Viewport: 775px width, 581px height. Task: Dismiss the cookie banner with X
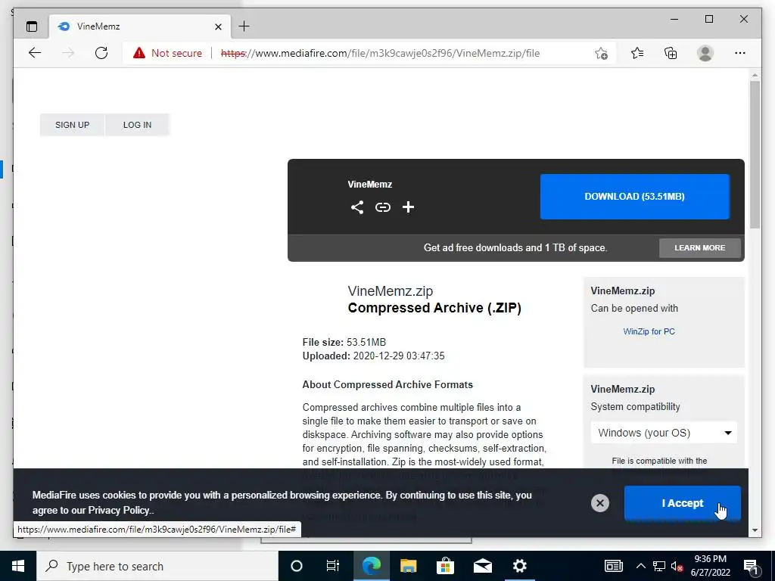coord(600,503)
